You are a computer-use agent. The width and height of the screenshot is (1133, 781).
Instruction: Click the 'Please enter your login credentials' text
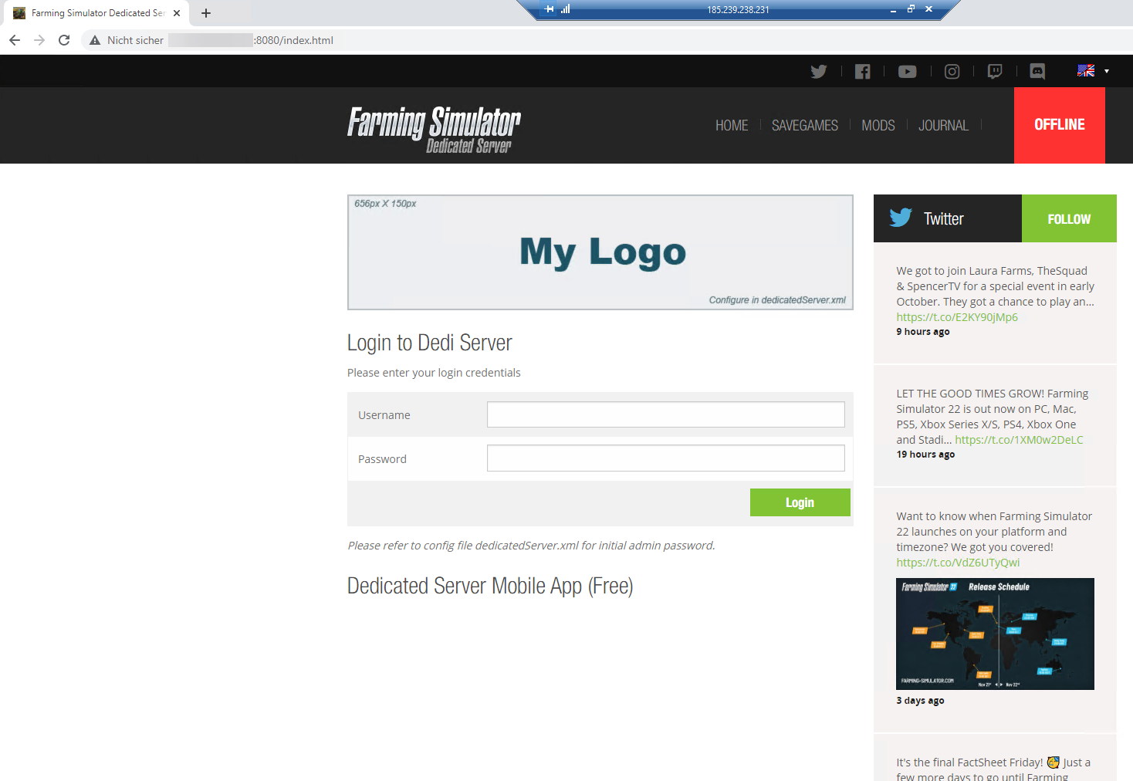pyautogui.click(x=434, y=373)
